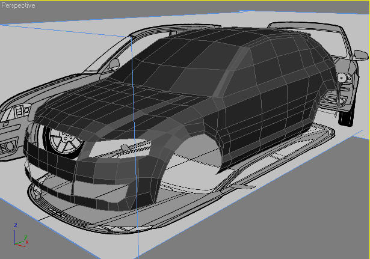Click the XYZ axis gizmo
370x259 pixels.
[20, 235]
